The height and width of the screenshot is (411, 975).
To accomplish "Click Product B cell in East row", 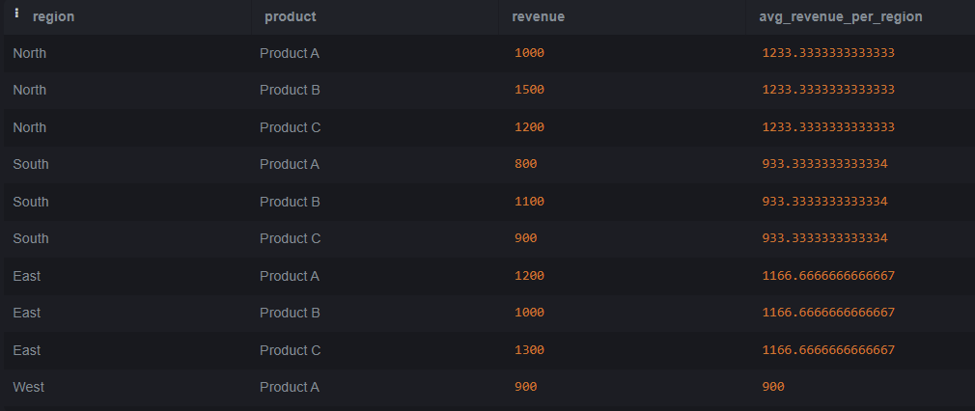I will [290, 313].
